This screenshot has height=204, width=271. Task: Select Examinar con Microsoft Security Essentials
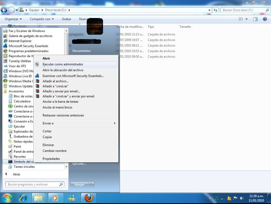point(76,76)
